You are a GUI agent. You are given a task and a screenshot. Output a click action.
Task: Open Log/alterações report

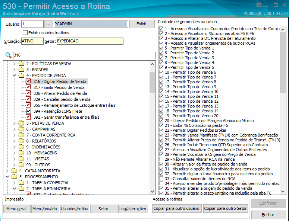(x=133, y=209)
